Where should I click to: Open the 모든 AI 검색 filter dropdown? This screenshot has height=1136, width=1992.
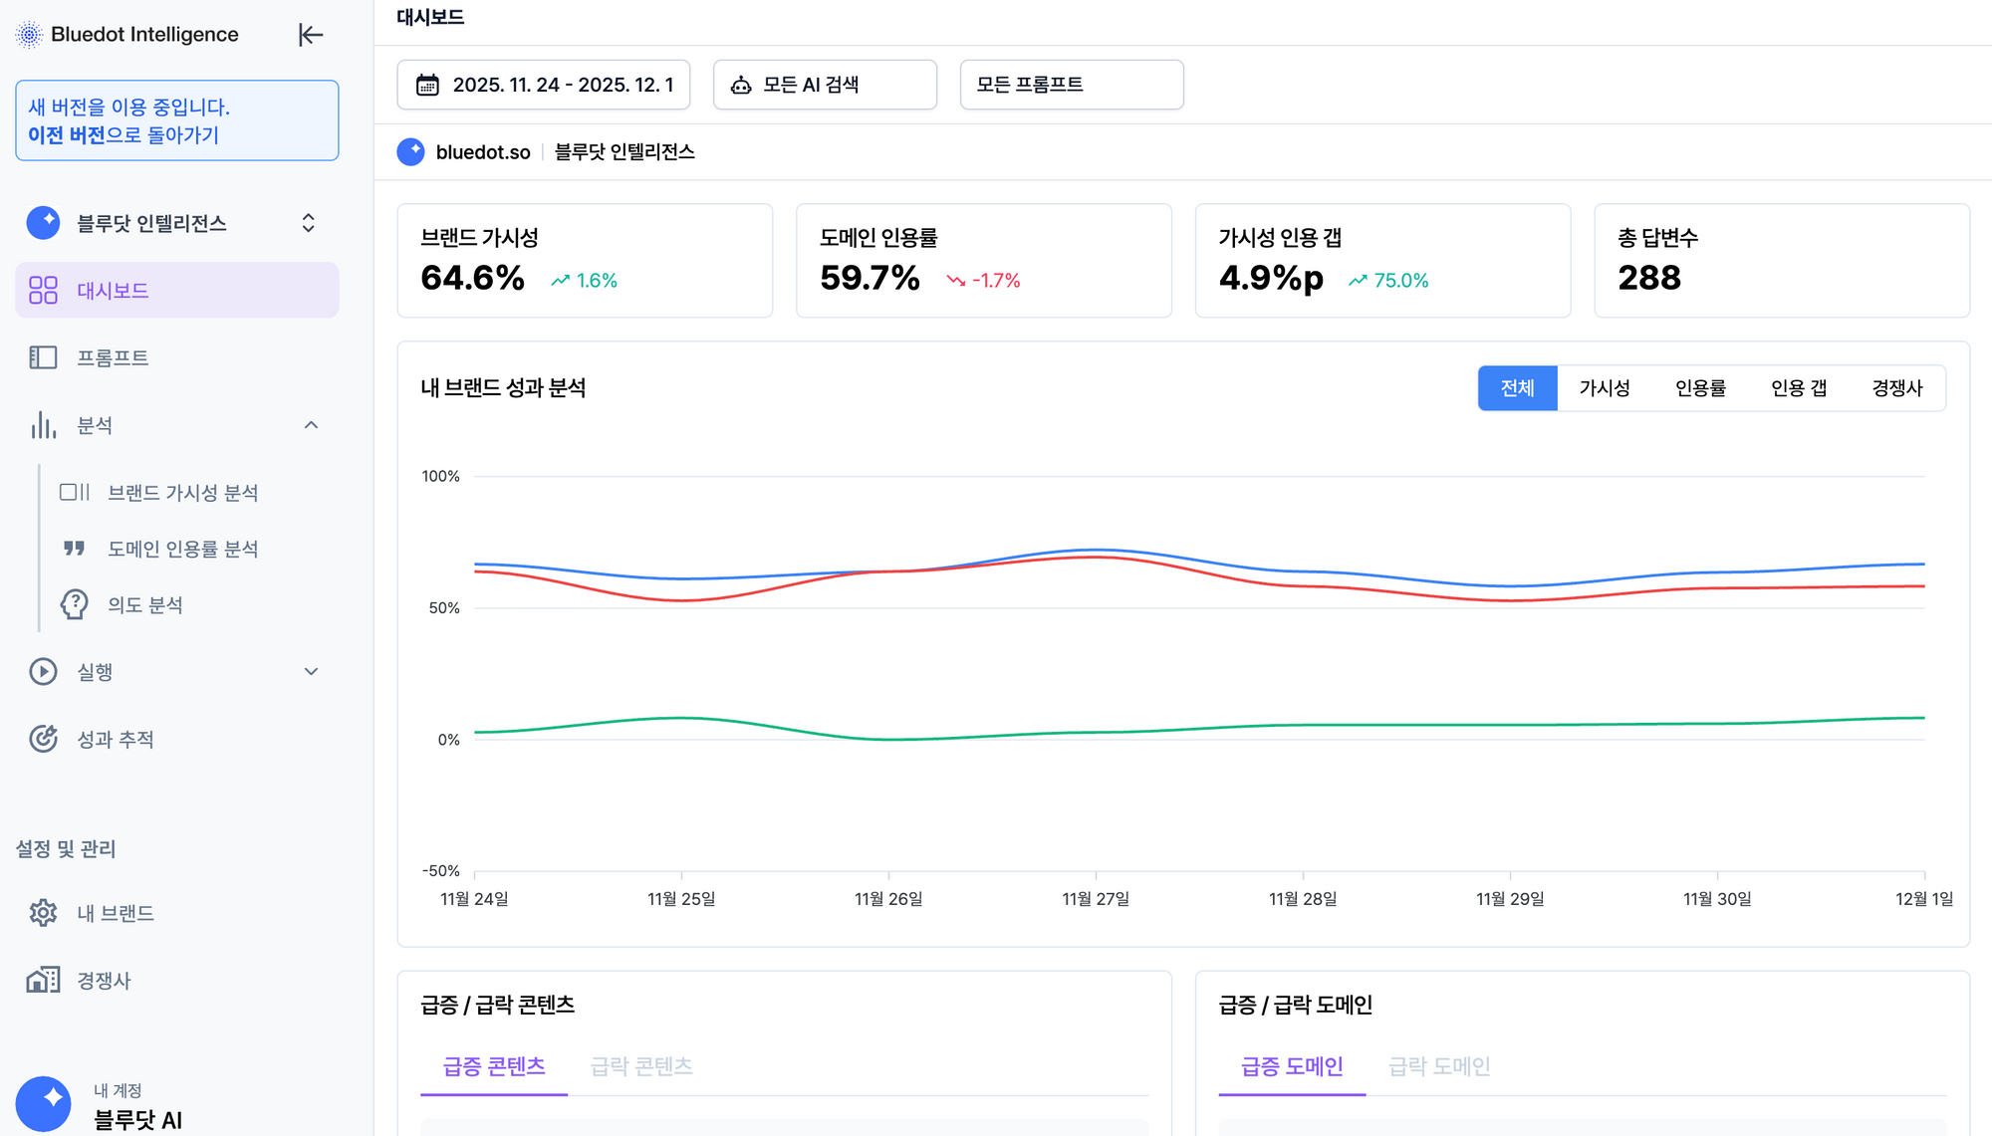825,85
